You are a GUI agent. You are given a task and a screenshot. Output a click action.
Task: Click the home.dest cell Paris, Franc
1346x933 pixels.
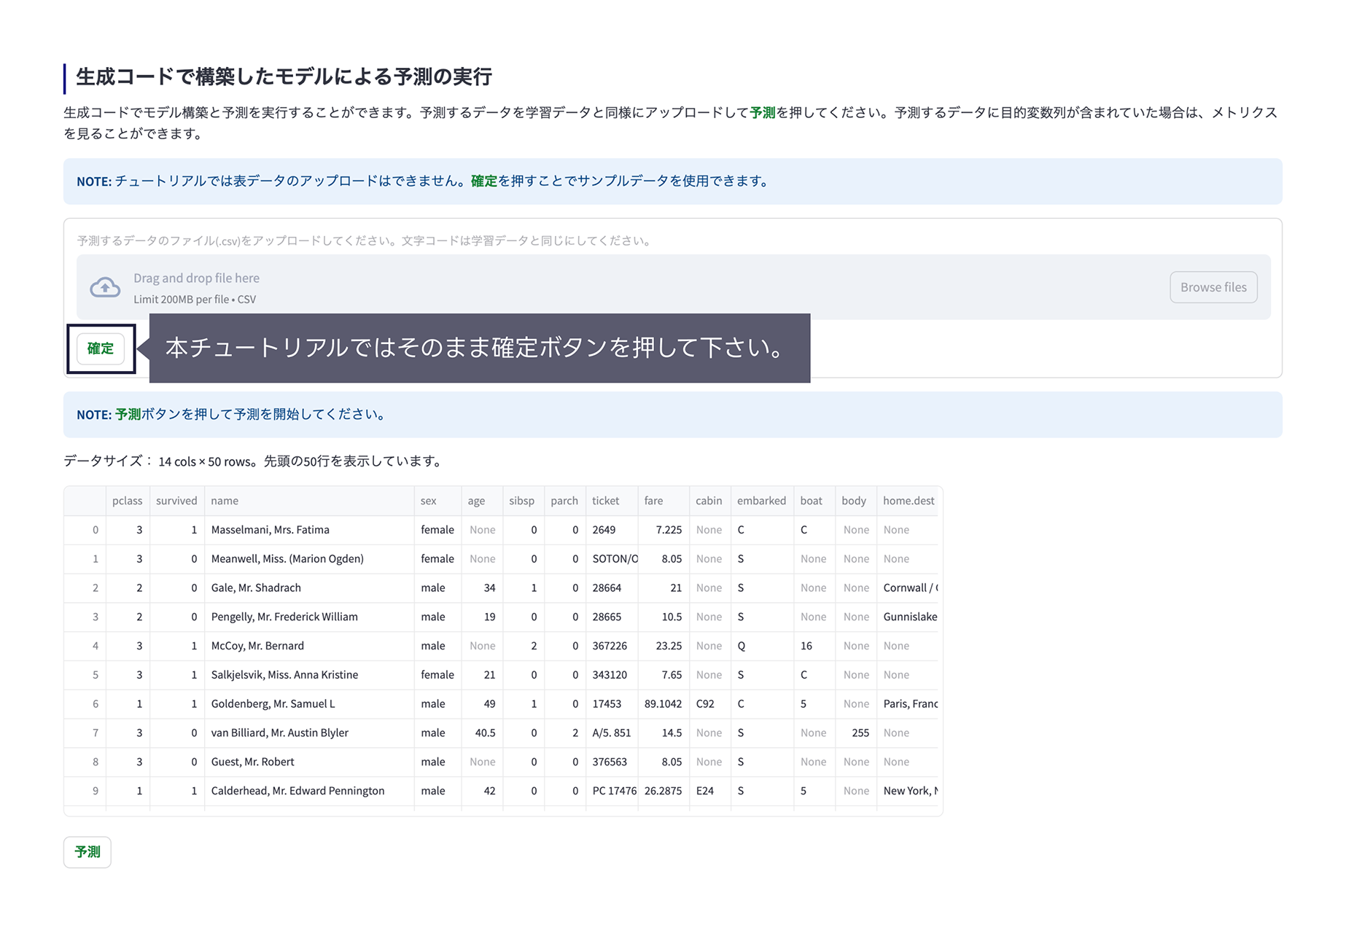(908, 704)
